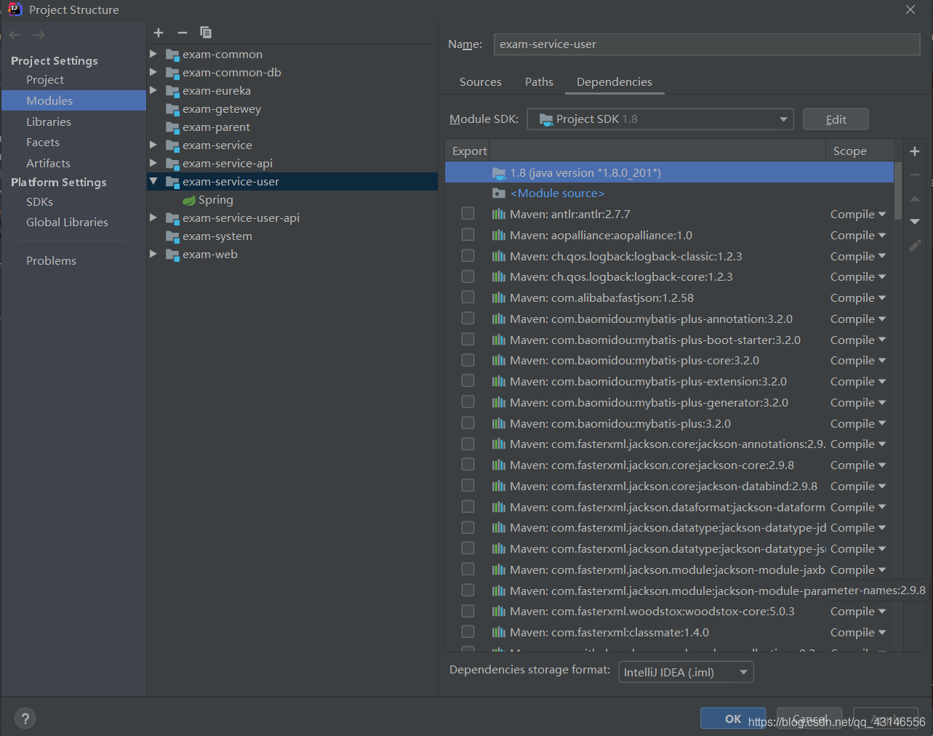The width and height of the screenshot is (933, 736).
Task: Select the Dependencies tab
Action: tap(614, 82)
